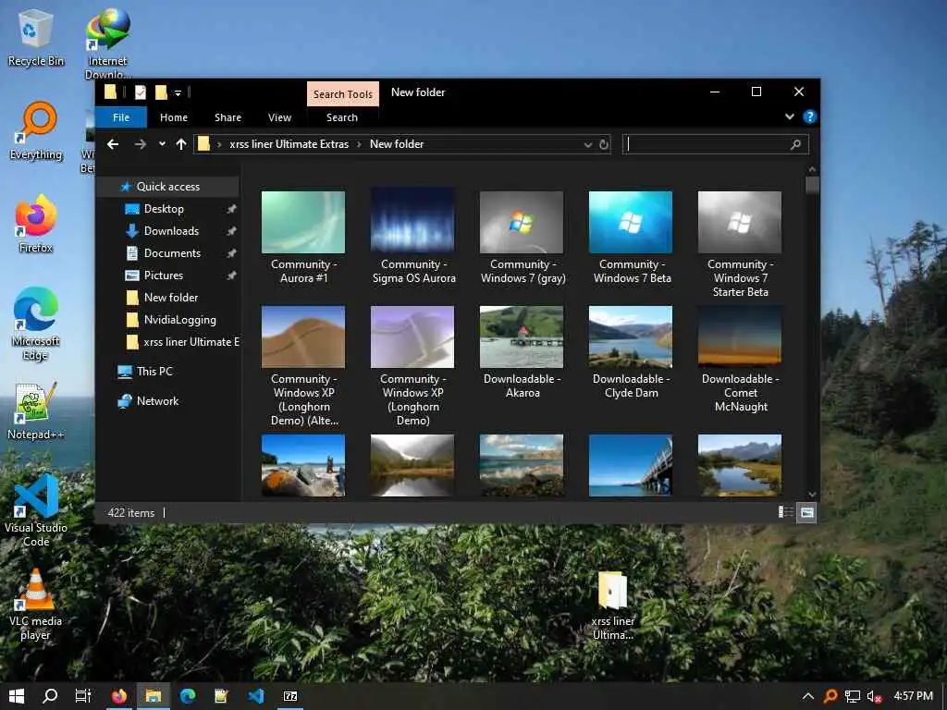This screenshot has width=947, height=710.
Task: Go up one folder level
Action: pos(180,144)
